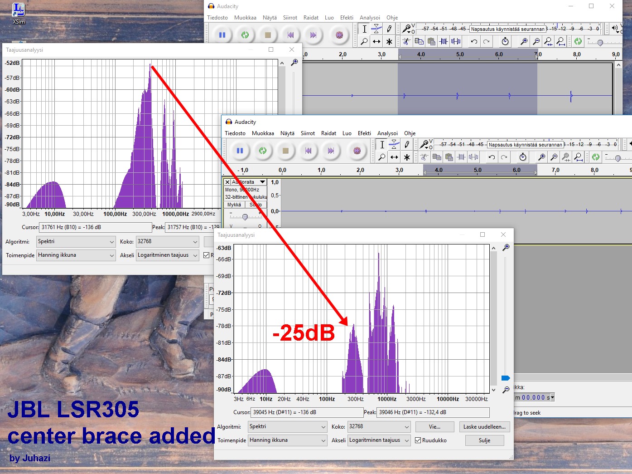Open Efekti menu in front Audacity window

click(364, 133)
